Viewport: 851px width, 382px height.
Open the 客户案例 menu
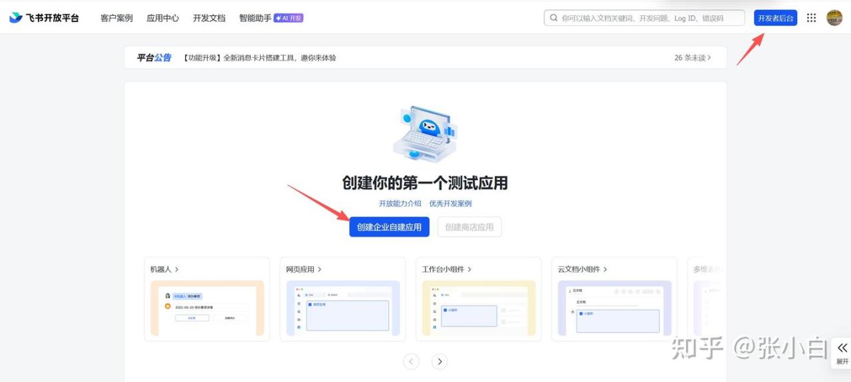tap(116, 18)
